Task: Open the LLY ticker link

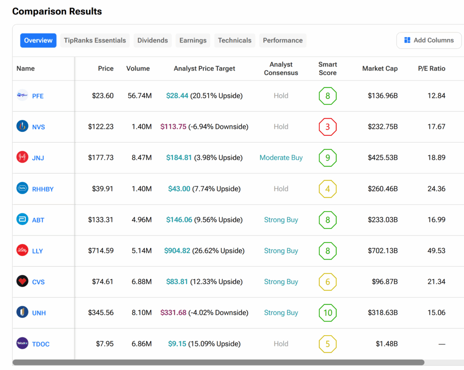Action: pyautogui.click(x=38, y=251)
